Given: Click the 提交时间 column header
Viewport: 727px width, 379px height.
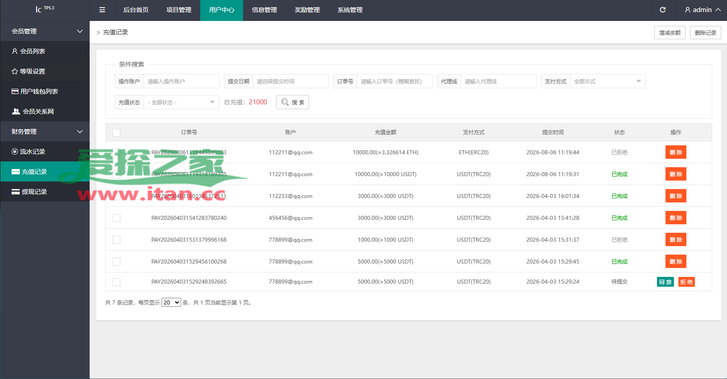Looking at the screenshot, I should [x=553, y=132].
